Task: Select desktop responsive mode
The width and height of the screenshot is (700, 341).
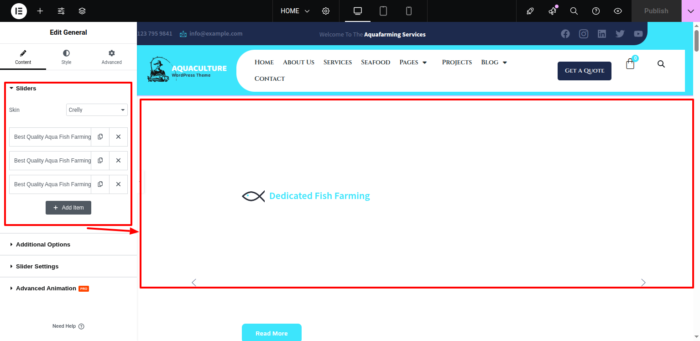Action: [x=358, y=11]
